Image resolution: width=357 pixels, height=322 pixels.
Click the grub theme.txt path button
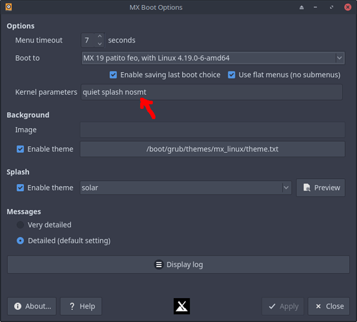(212, 149)
